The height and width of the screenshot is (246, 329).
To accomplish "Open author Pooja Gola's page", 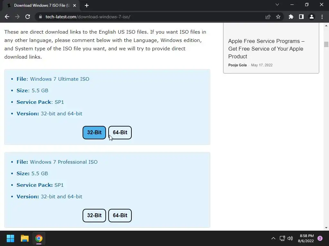I will click(237, 65).
